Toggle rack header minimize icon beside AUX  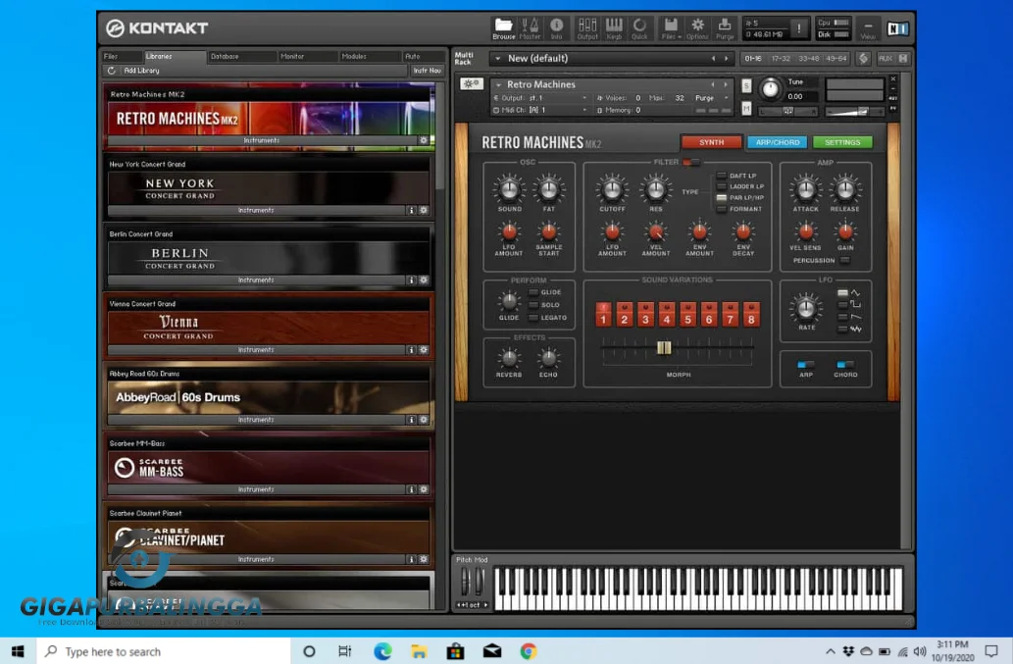[903, 58]
